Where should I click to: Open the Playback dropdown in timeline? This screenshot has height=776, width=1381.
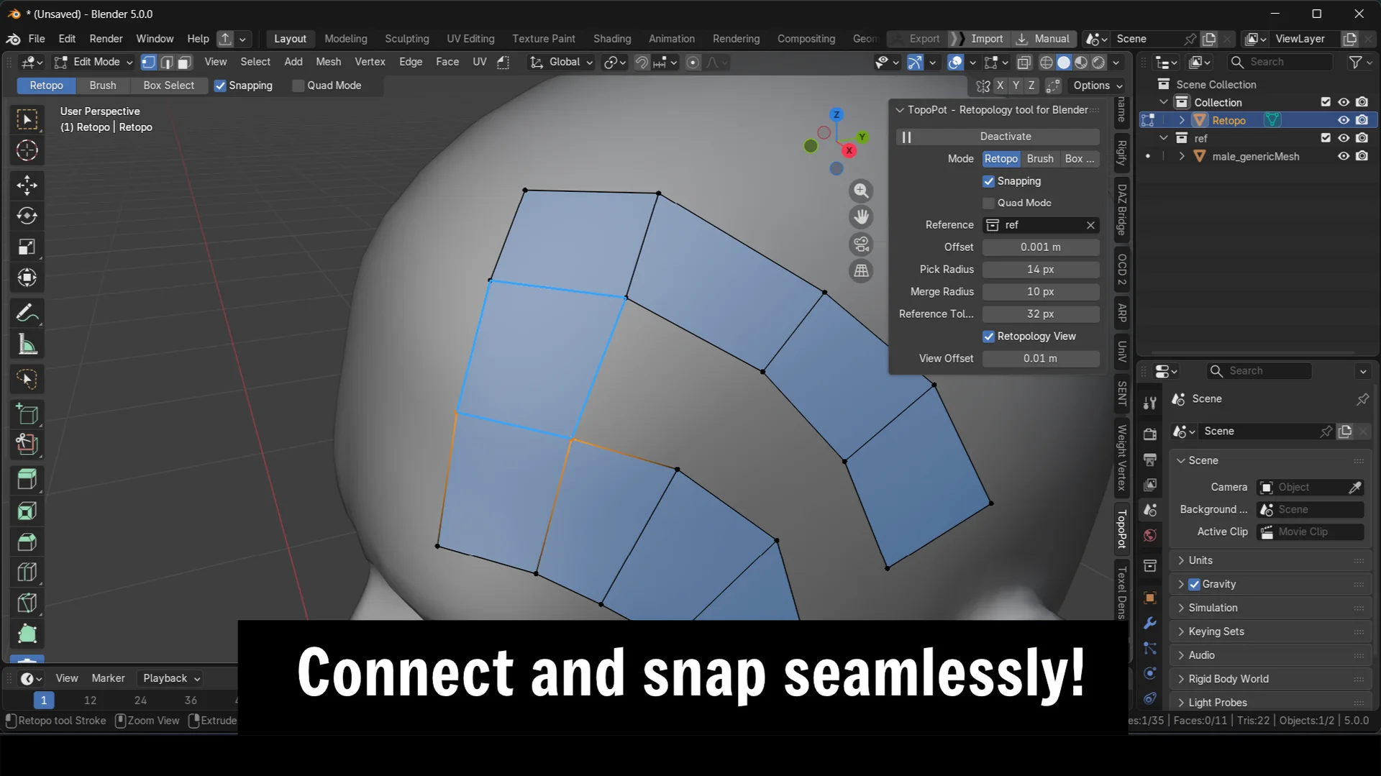(171, 678)
